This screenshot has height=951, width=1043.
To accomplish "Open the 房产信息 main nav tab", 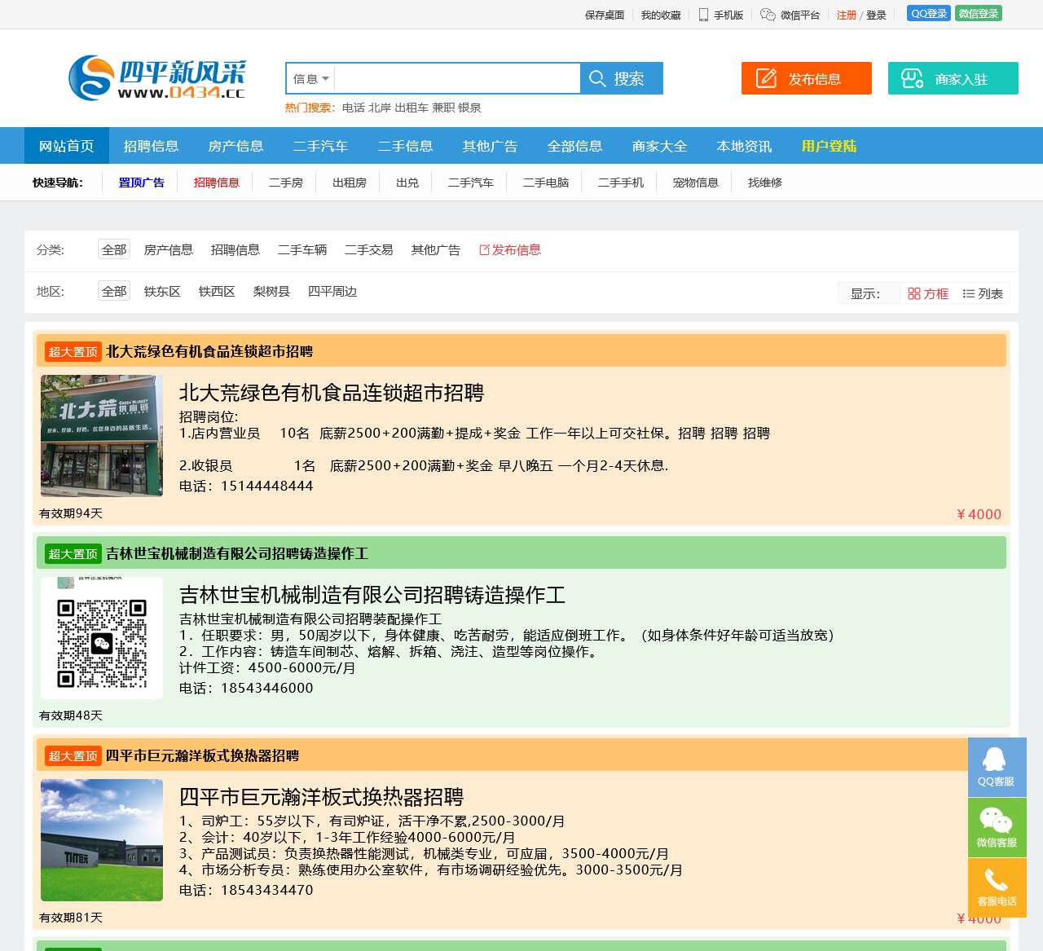I will click(236, 146).
